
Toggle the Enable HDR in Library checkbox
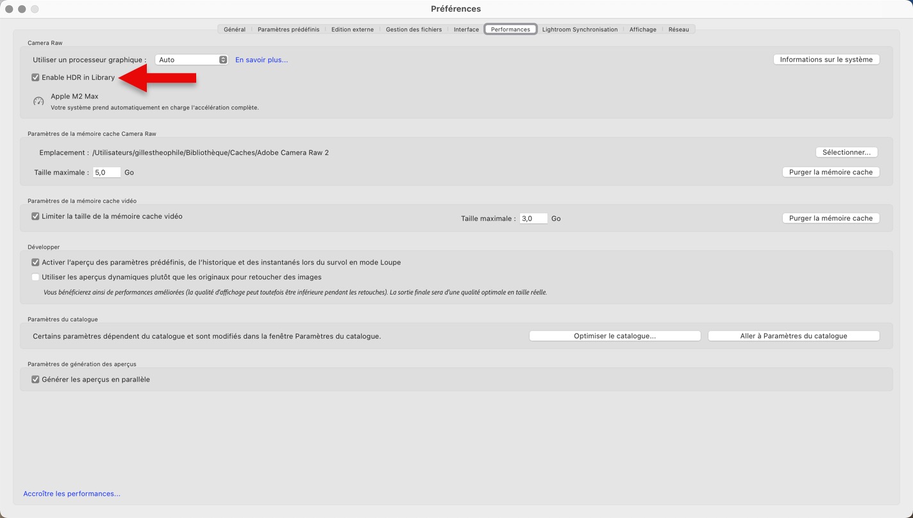[x=35, y=77]
